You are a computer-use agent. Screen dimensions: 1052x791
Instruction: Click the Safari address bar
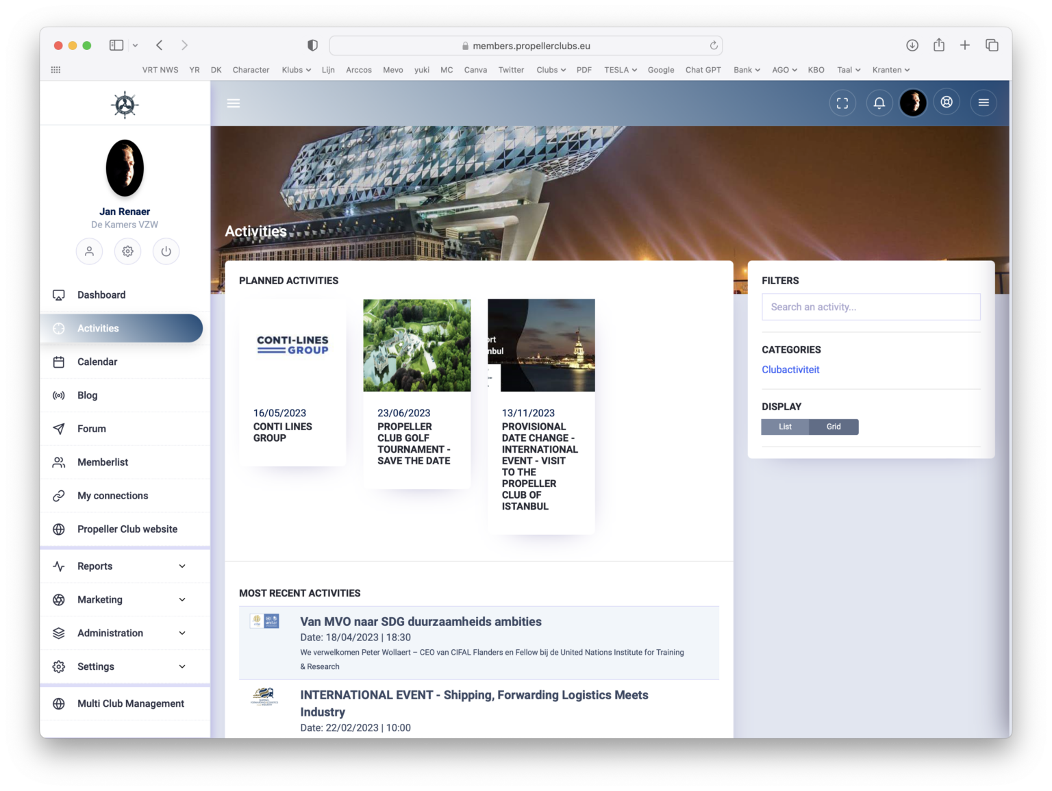(x=525, y=46)
